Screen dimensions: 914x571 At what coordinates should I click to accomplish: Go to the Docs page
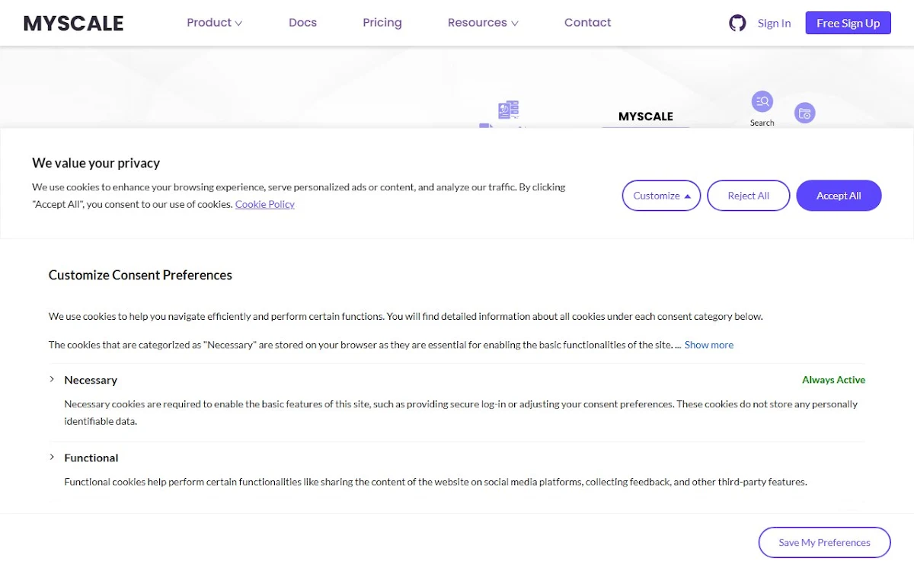302,23
